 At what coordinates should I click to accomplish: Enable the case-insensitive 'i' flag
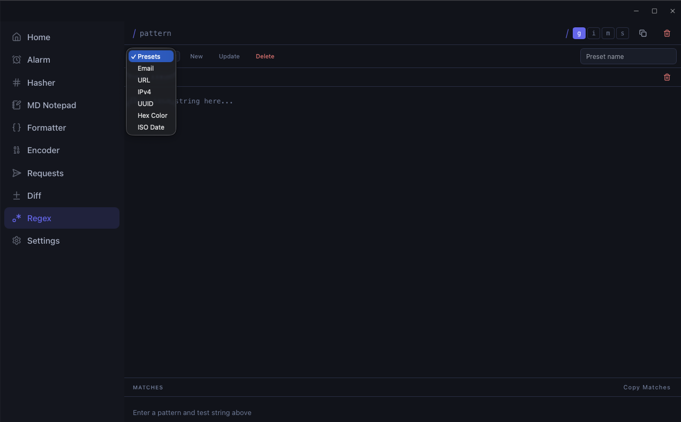point(593,33)
